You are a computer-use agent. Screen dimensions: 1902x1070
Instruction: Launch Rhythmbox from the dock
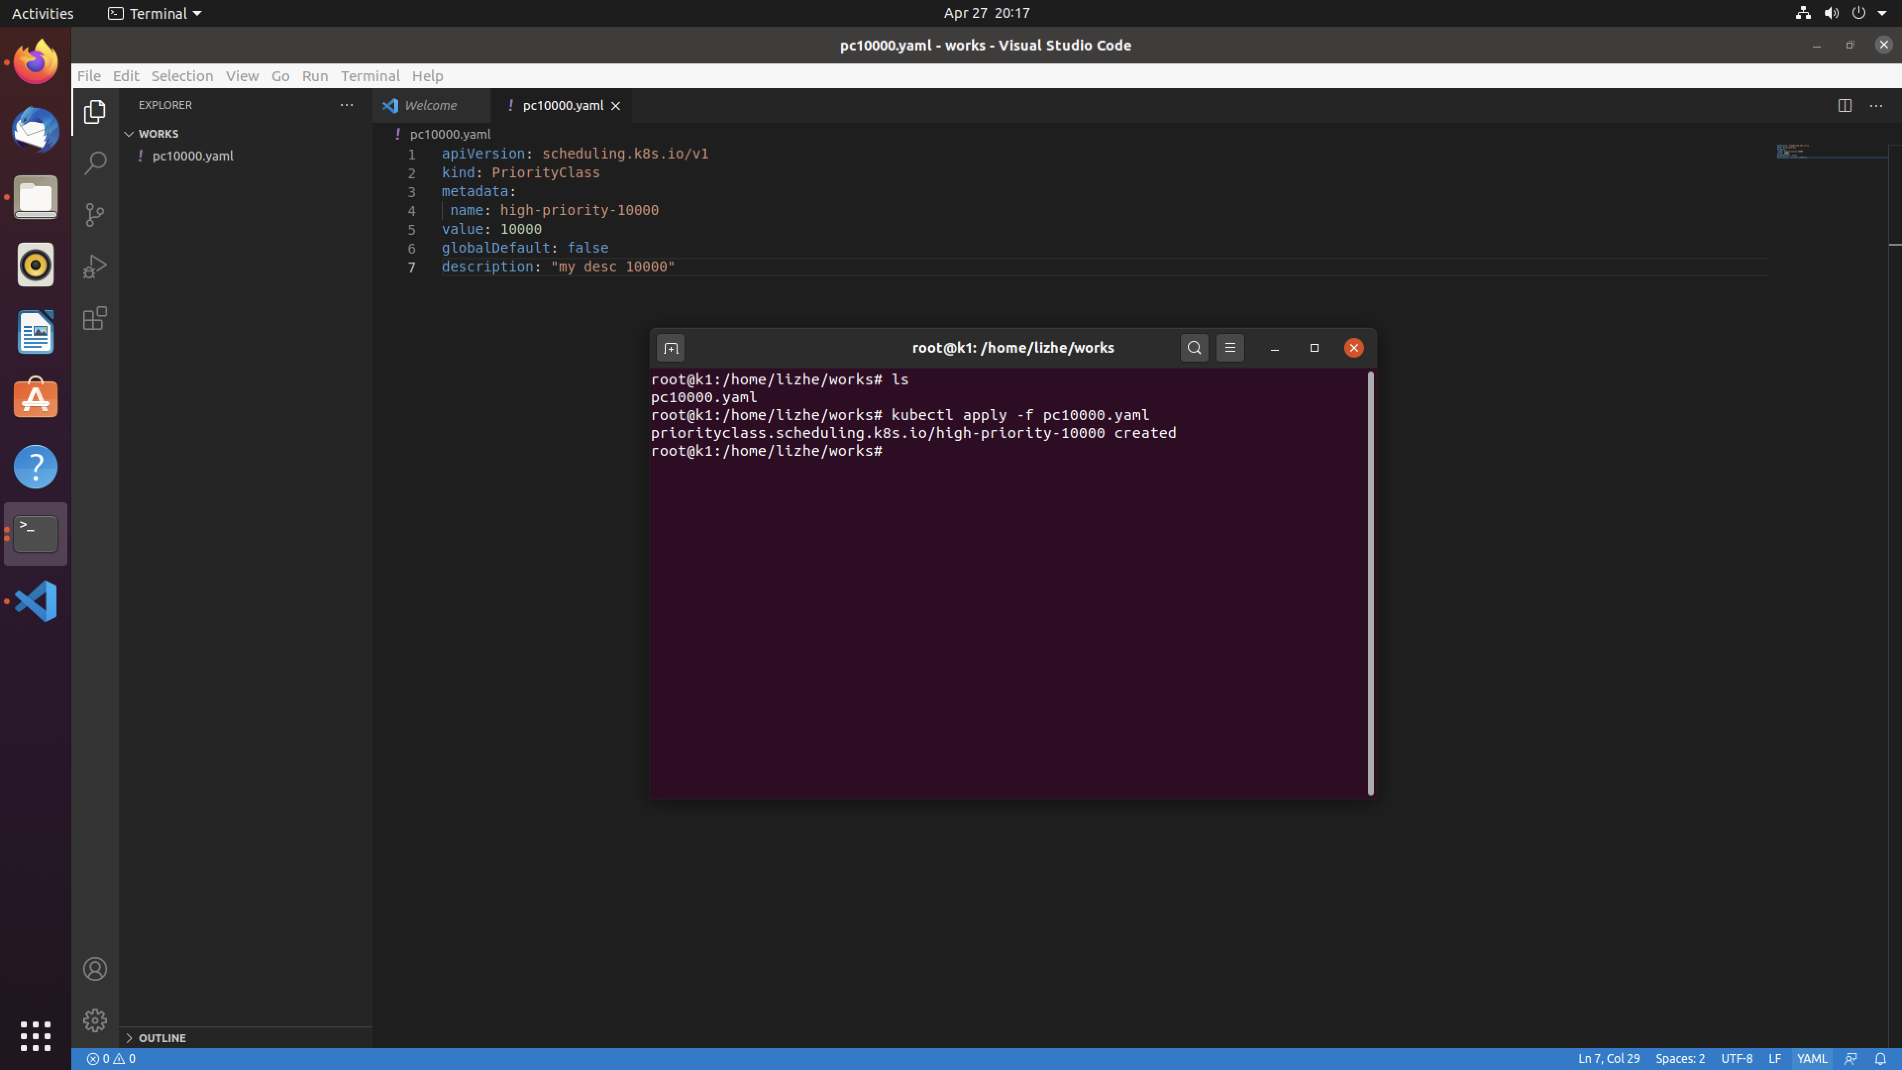point(36,265)
